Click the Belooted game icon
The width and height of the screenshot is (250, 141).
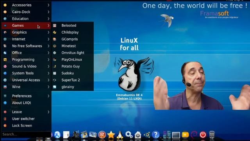55,25
